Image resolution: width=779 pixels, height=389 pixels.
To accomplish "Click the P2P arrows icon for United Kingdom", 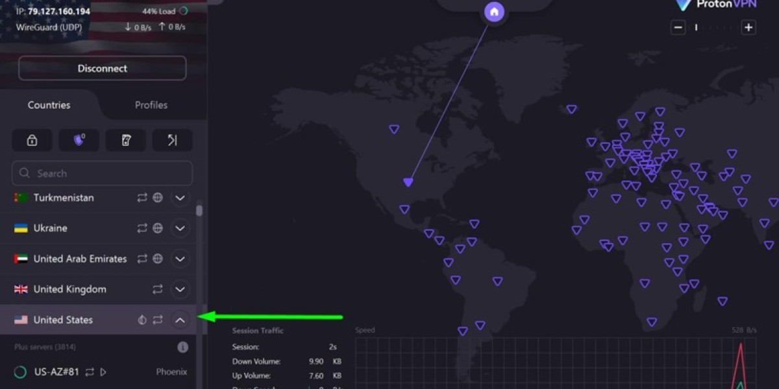I will [x=158, y=289].
